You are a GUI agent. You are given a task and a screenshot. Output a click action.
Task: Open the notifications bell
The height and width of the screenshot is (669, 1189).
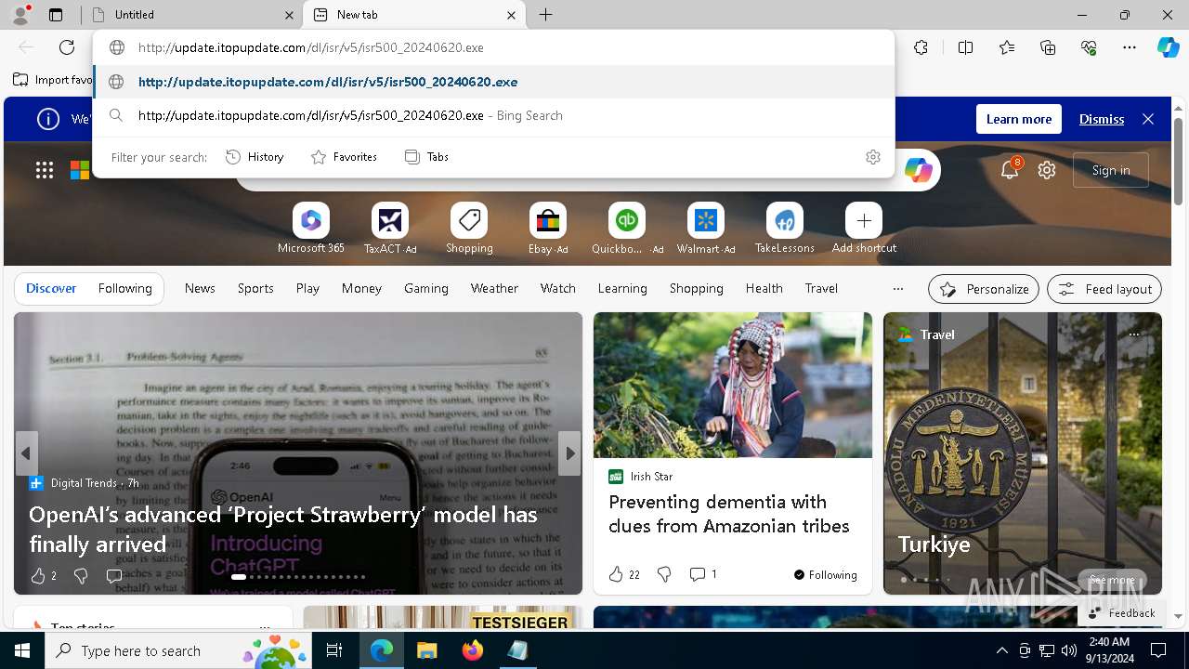pyautogui.click(x=1009, y=170)
